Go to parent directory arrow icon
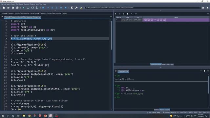The image size is (210, 118). coord(208,8)
